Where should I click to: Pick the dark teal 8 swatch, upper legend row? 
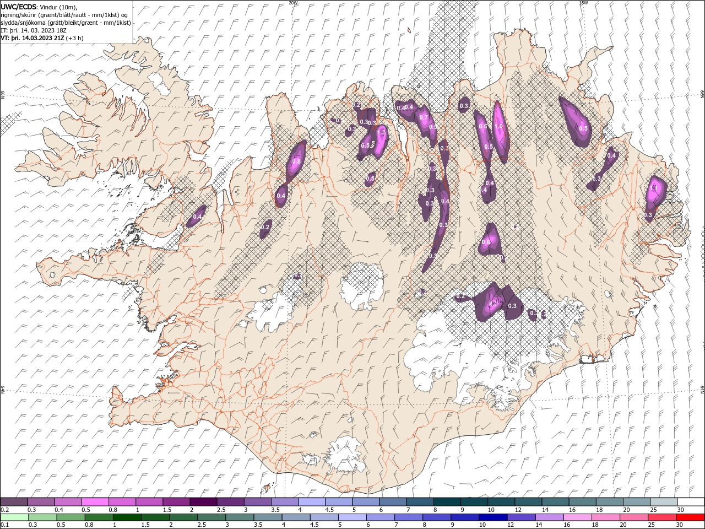(x=447, y=502)
